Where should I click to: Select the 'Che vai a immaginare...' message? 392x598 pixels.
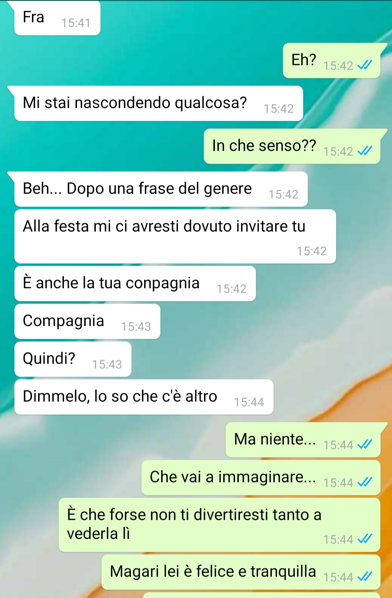tap(261, 477)
